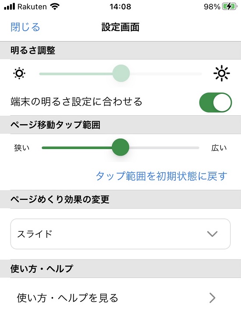The height and width of the screenshot is (313, 241).
Task: Open the スライド page effect dropdown
Action: 120,234
